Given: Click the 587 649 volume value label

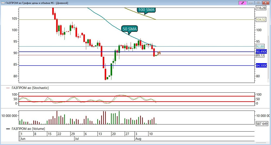Looking at the screenshot, I should (x=262, y=123).
